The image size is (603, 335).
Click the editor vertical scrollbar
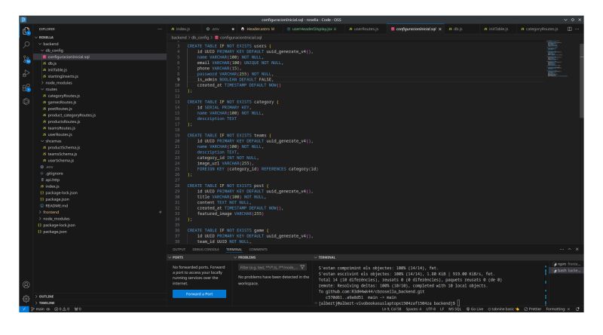[581, 81]
